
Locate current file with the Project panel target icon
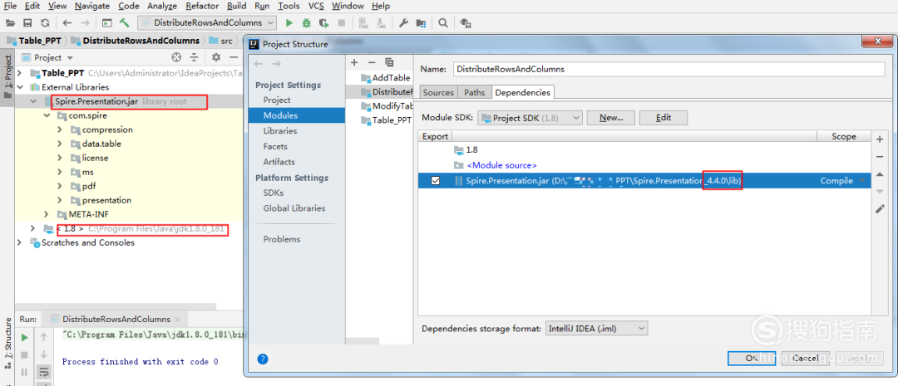pyautogui.click(x=176, y=57)
